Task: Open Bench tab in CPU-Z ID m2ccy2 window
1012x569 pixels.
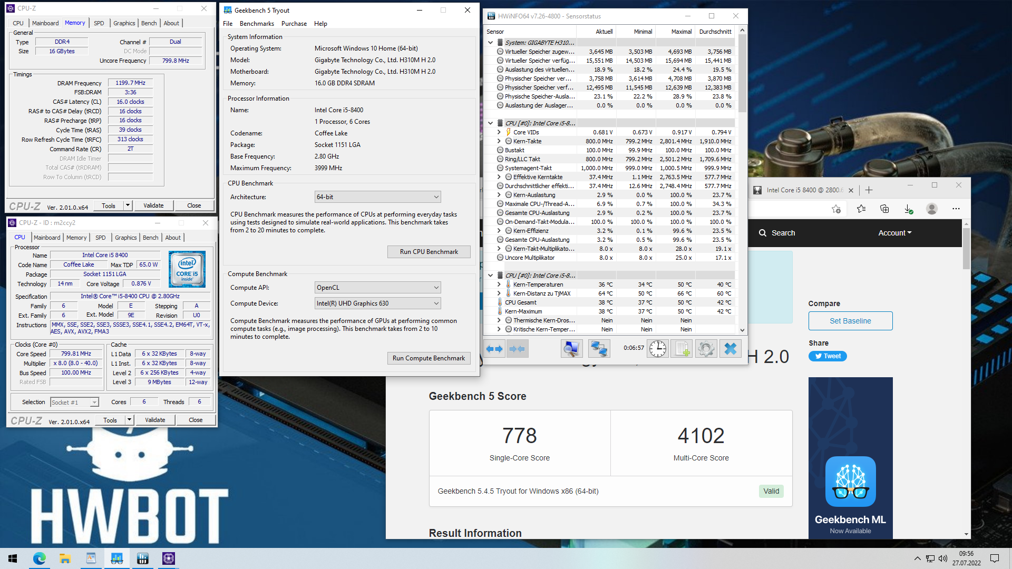Action: (151, 238)
